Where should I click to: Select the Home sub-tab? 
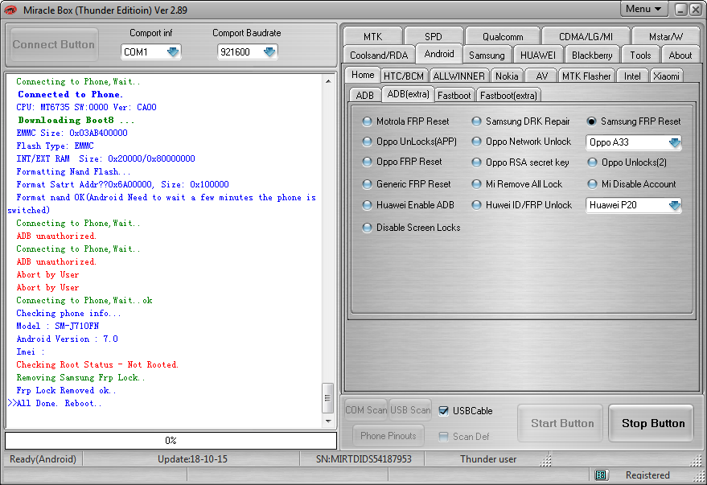pyautogui.click(x=363, y=75)
